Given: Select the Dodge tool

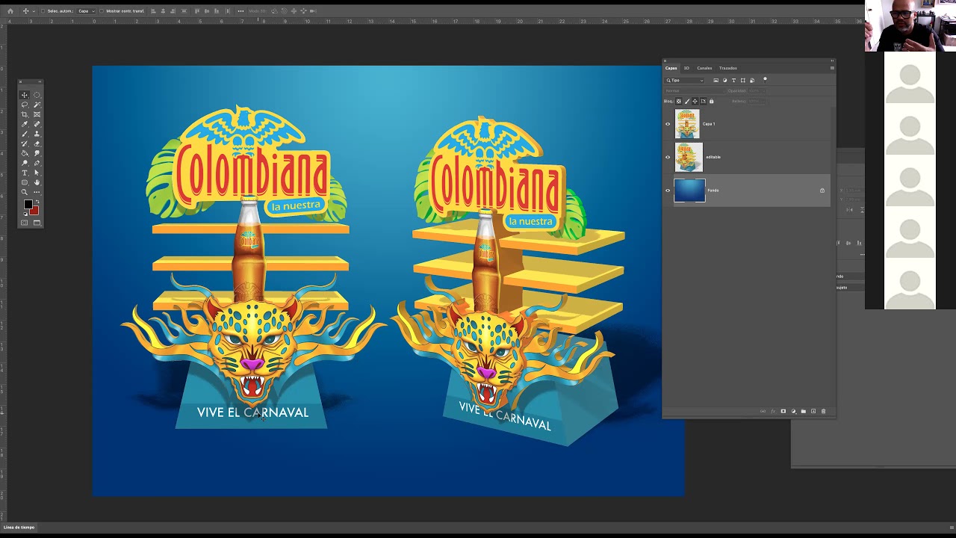Looking at the screenshot, I should [x=25, y=163].
